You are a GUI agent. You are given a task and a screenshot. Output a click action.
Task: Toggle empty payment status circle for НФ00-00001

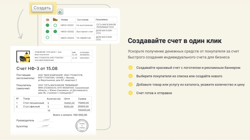pos(55,25)
